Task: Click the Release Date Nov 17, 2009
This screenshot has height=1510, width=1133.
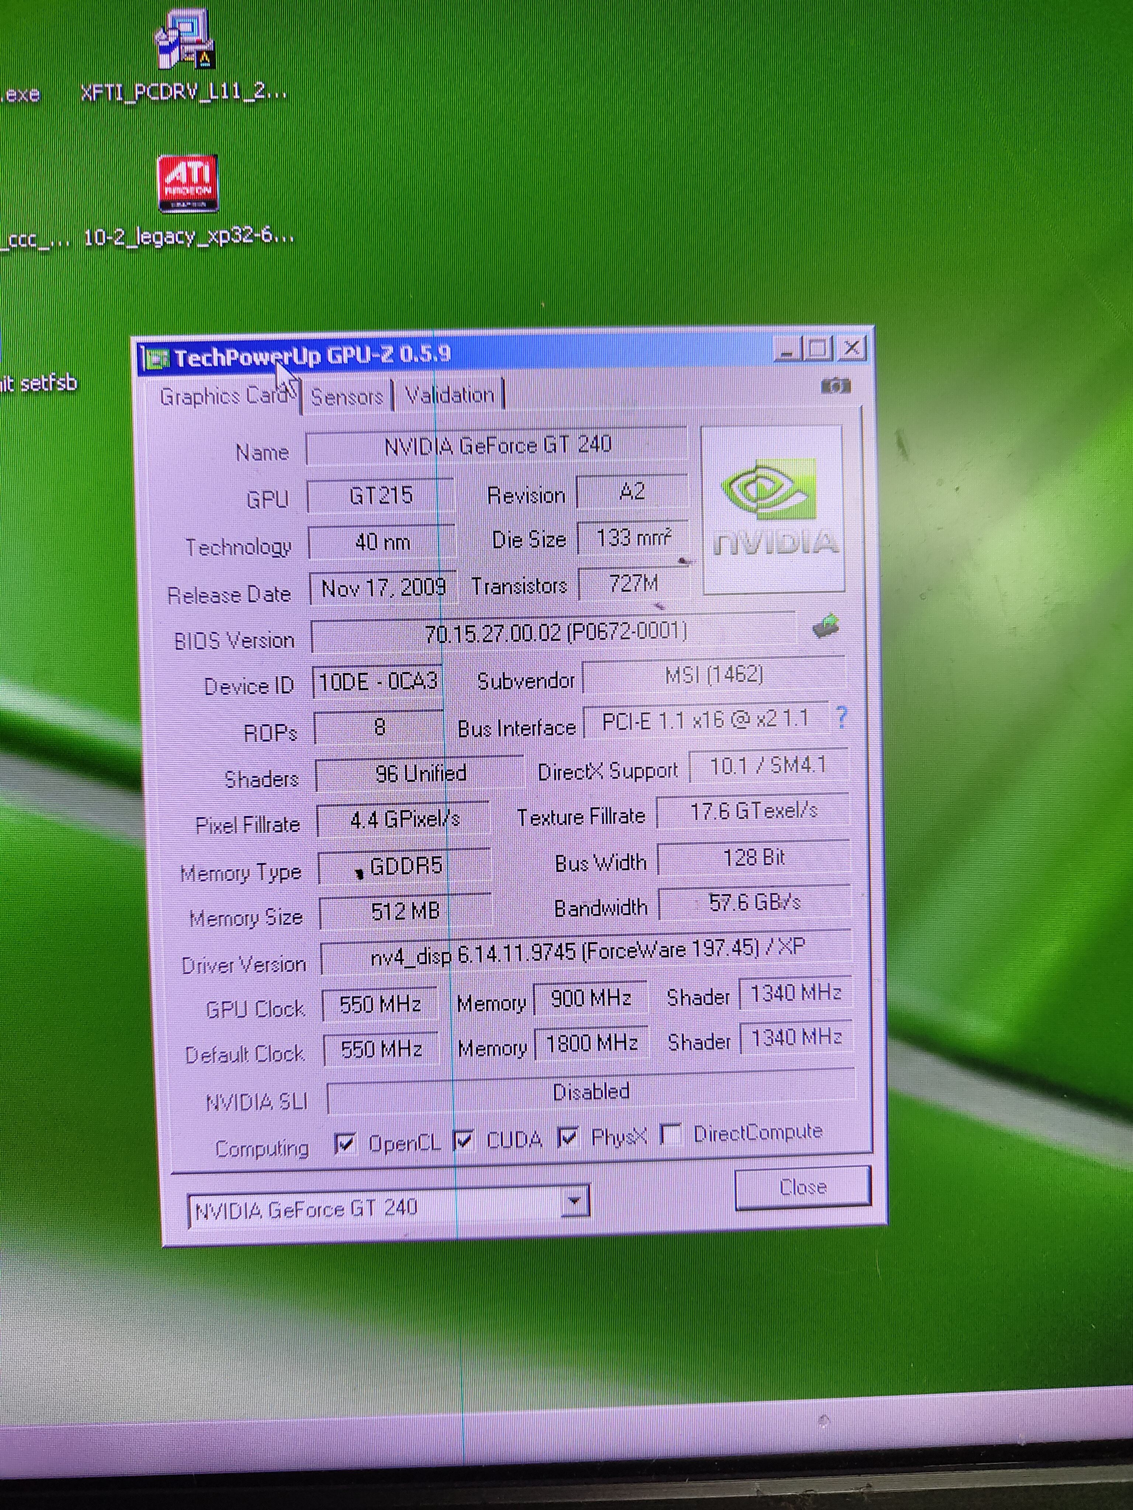Action: click(x=382, y=588)
